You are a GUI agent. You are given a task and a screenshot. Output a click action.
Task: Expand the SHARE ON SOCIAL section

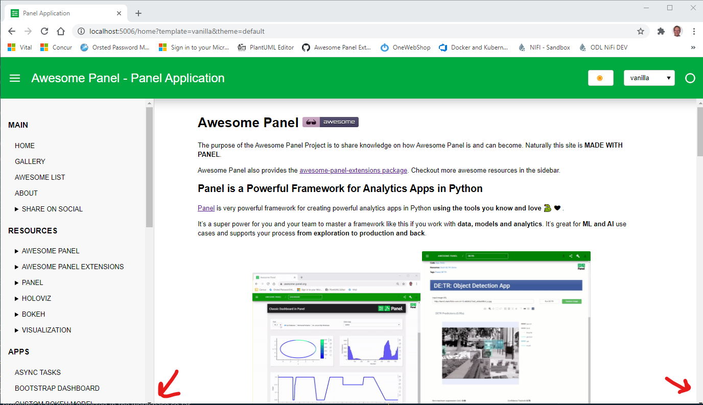pyautogui.click(x=52, y=208)
